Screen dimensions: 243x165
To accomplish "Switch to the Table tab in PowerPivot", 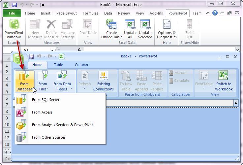I will [x=58, y=65].
